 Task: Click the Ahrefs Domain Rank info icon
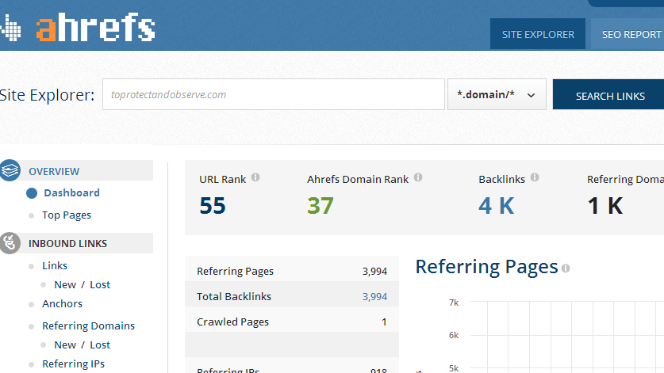pos(418,177)
